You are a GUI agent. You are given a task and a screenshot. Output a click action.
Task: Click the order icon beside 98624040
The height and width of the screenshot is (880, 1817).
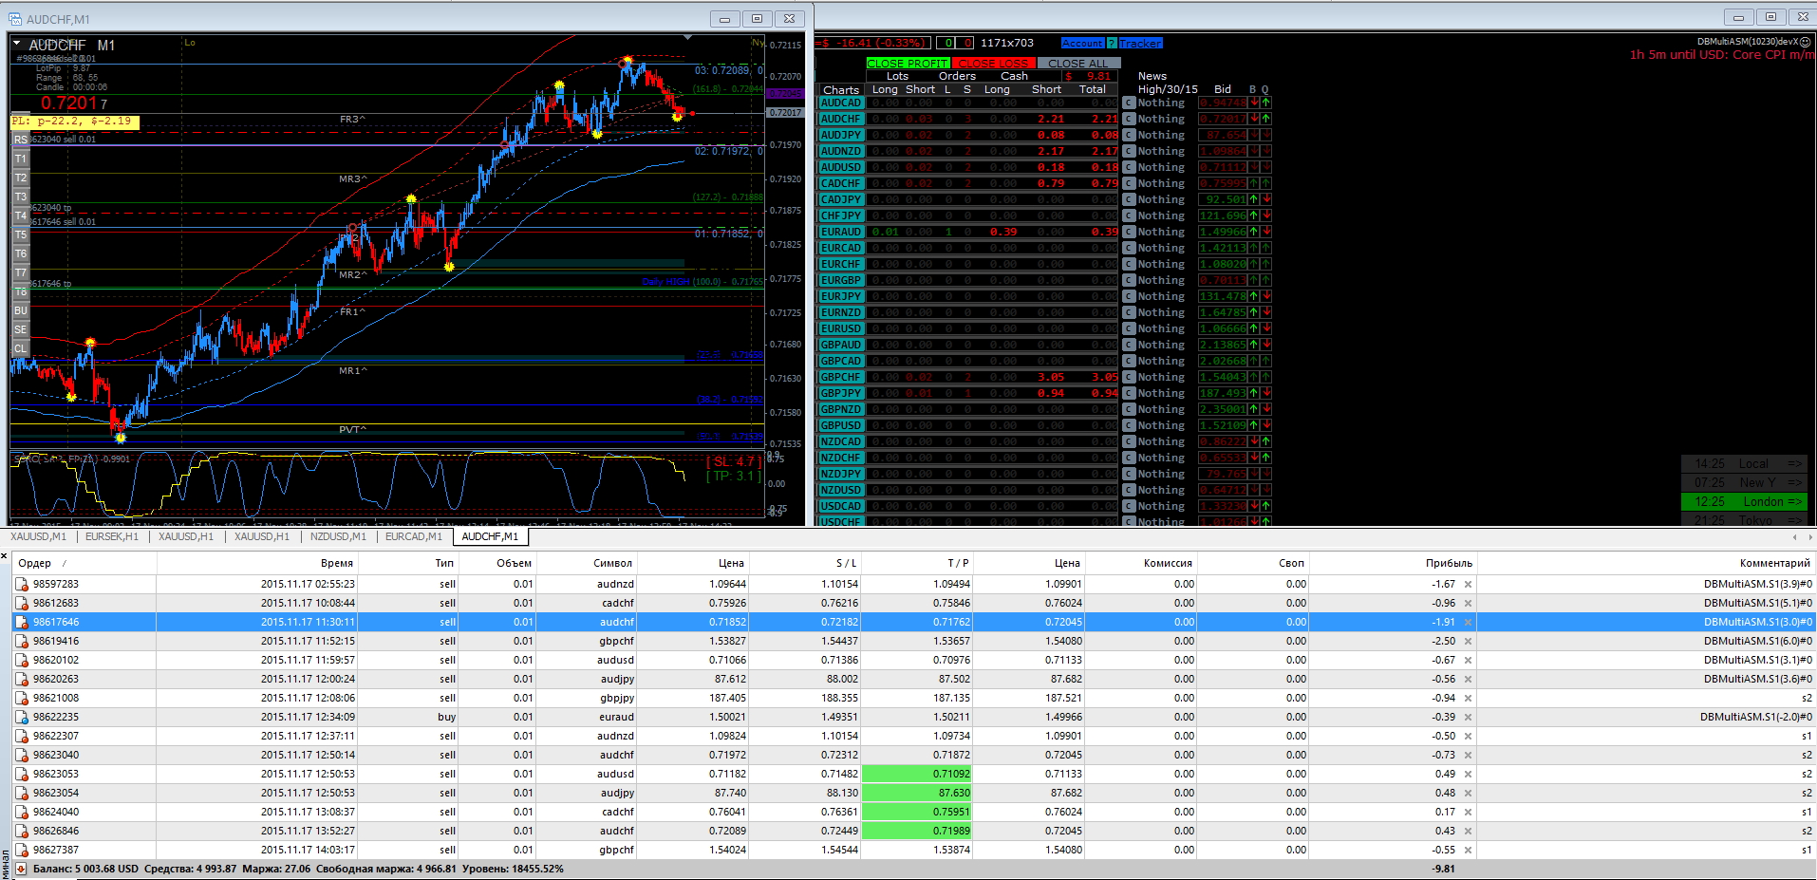(x=22, y=813)
